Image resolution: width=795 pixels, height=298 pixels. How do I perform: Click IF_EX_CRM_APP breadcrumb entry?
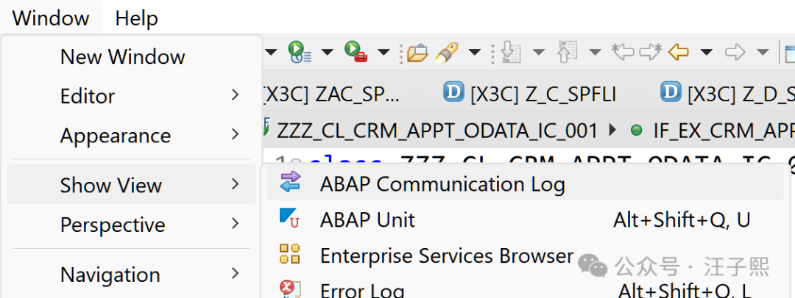click(x=724, y=131)
